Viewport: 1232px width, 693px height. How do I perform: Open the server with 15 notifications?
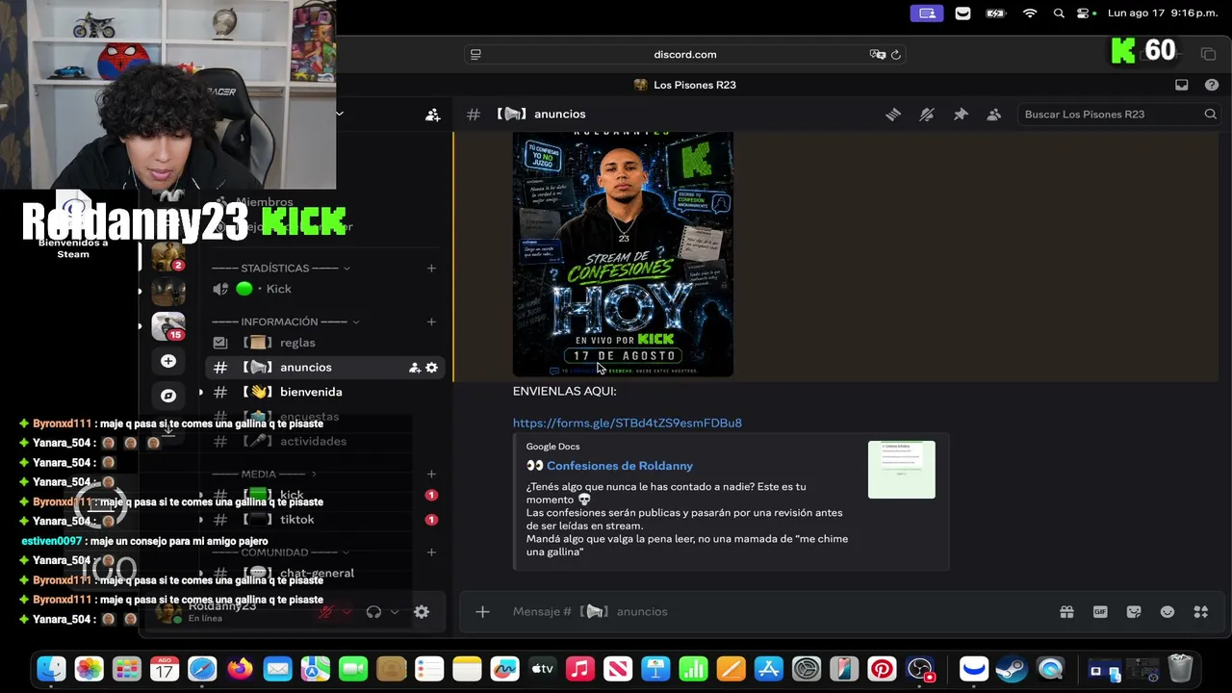(x=168, y=326)
